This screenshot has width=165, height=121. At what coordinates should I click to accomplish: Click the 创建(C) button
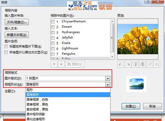tap(131, 106)
